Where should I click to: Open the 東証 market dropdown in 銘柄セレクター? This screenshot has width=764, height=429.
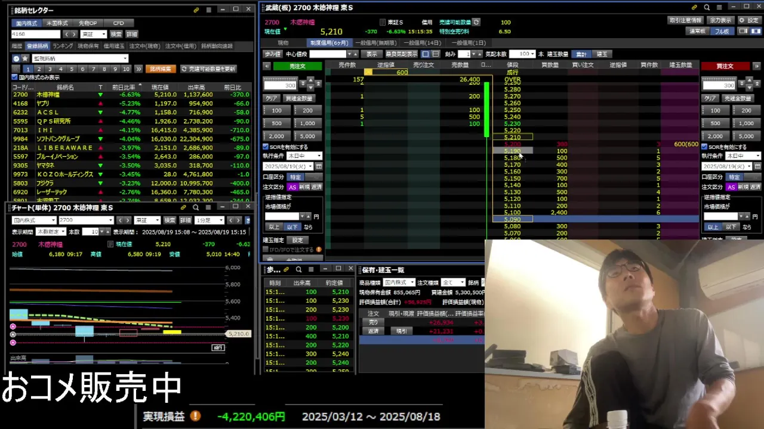point(94,34)
